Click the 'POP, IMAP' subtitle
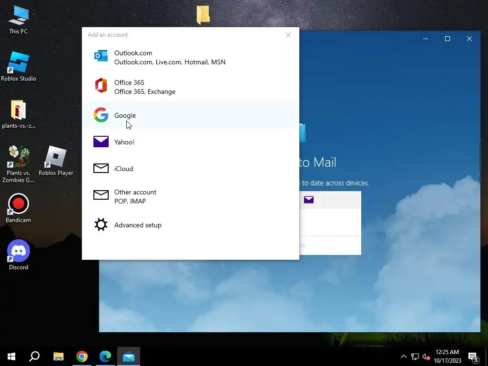The height and width of the screenshot is (366, 488). [x=130, y=201]
